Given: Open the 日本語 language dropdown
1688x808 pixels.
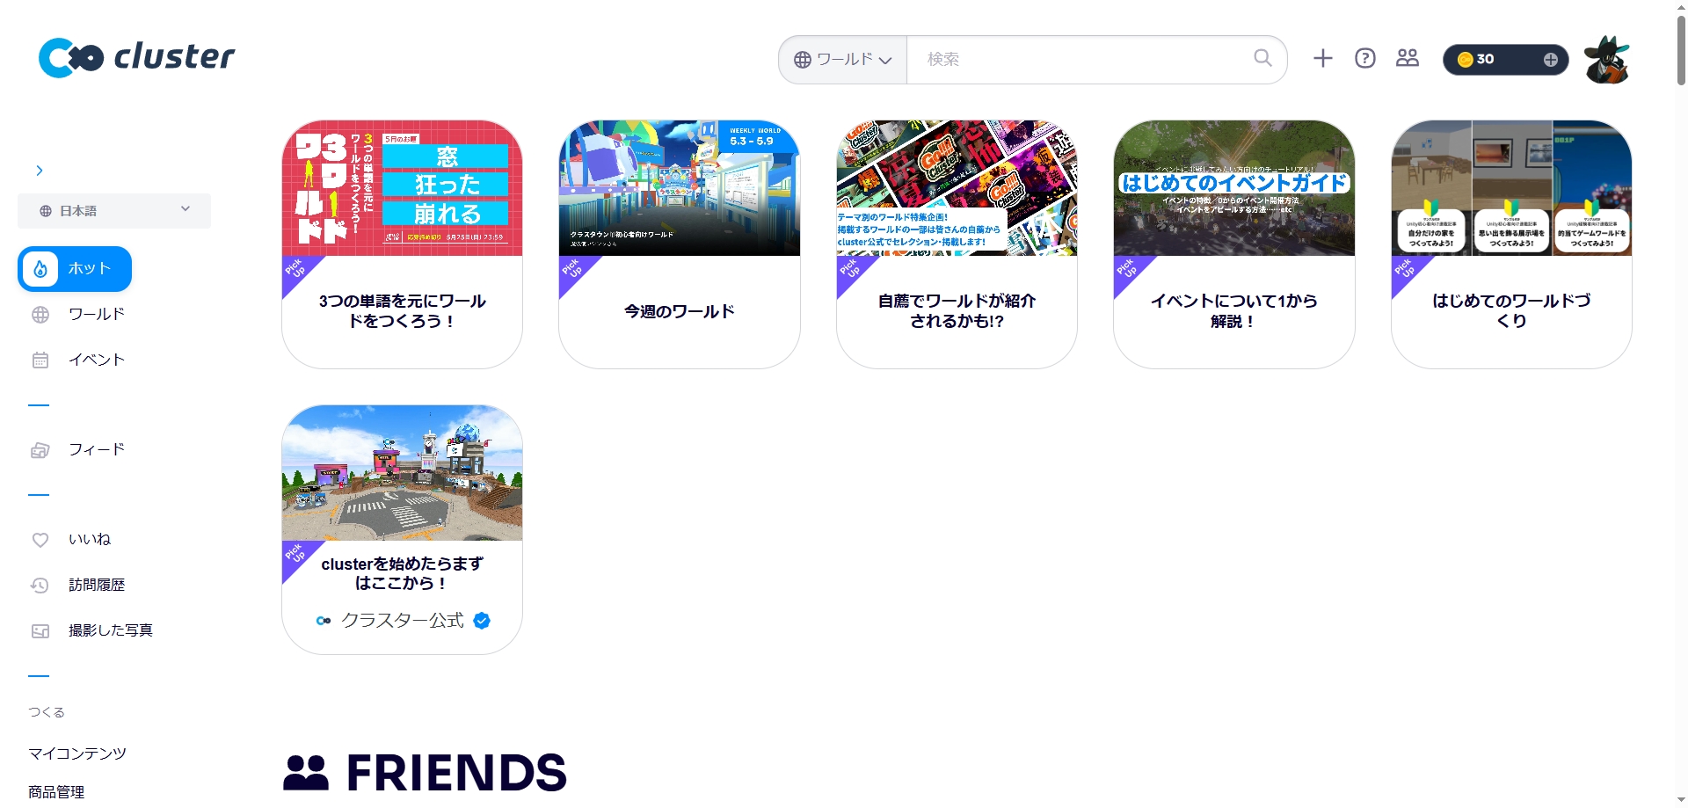Looking at the screenshot, I should (114, 211).
